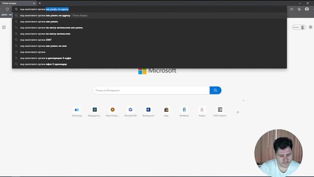Collapse quick links with the chevron
The height and width of the screenshot is (177, 314).
tap(243, 100)
